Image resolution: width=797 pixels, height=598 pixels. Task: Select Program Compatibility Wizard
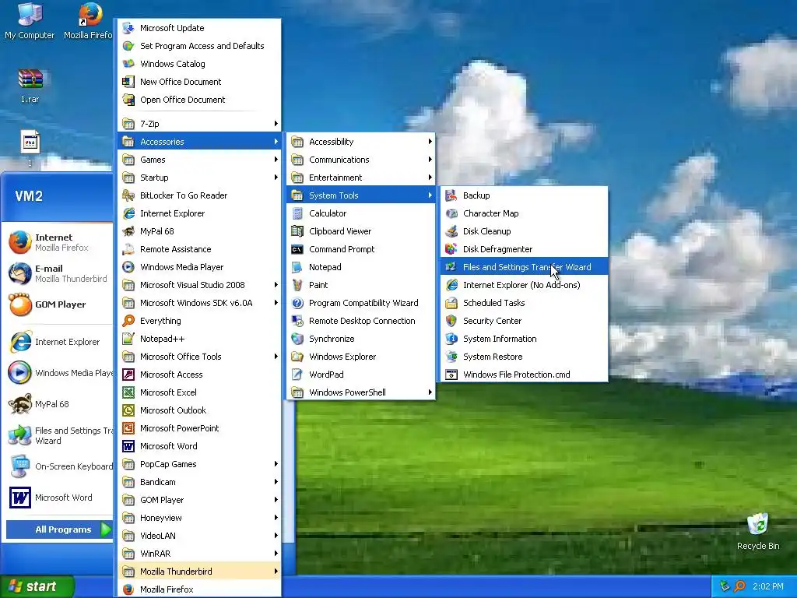point(361,303)
